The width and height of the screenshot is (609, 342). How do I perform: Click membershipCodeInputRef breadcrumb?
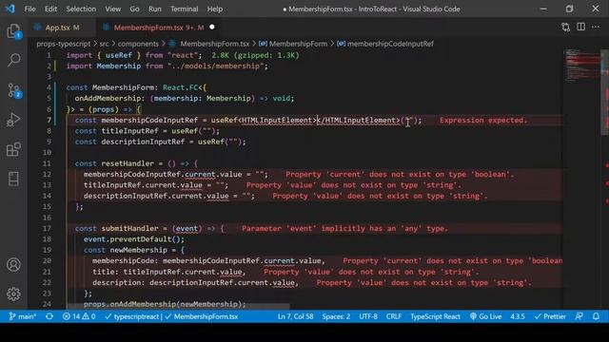click(390, 44)
